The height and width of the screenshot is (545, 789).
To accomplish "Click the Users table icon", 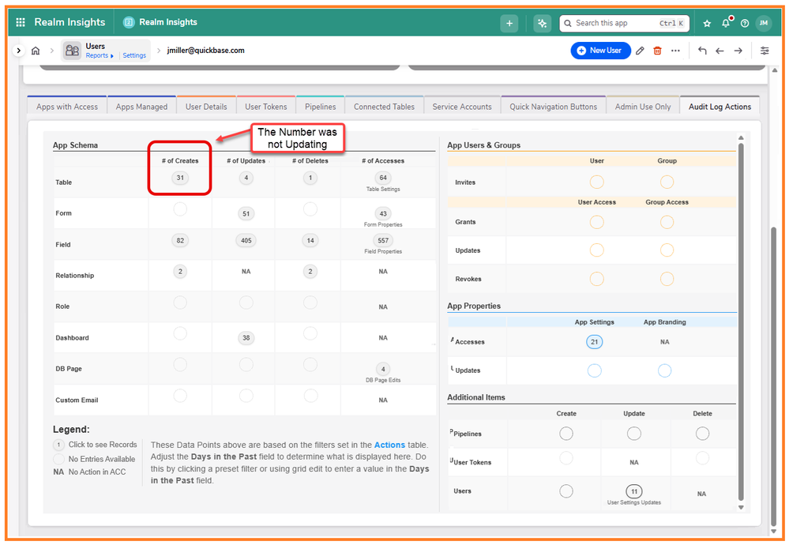I will pos(72,51).
